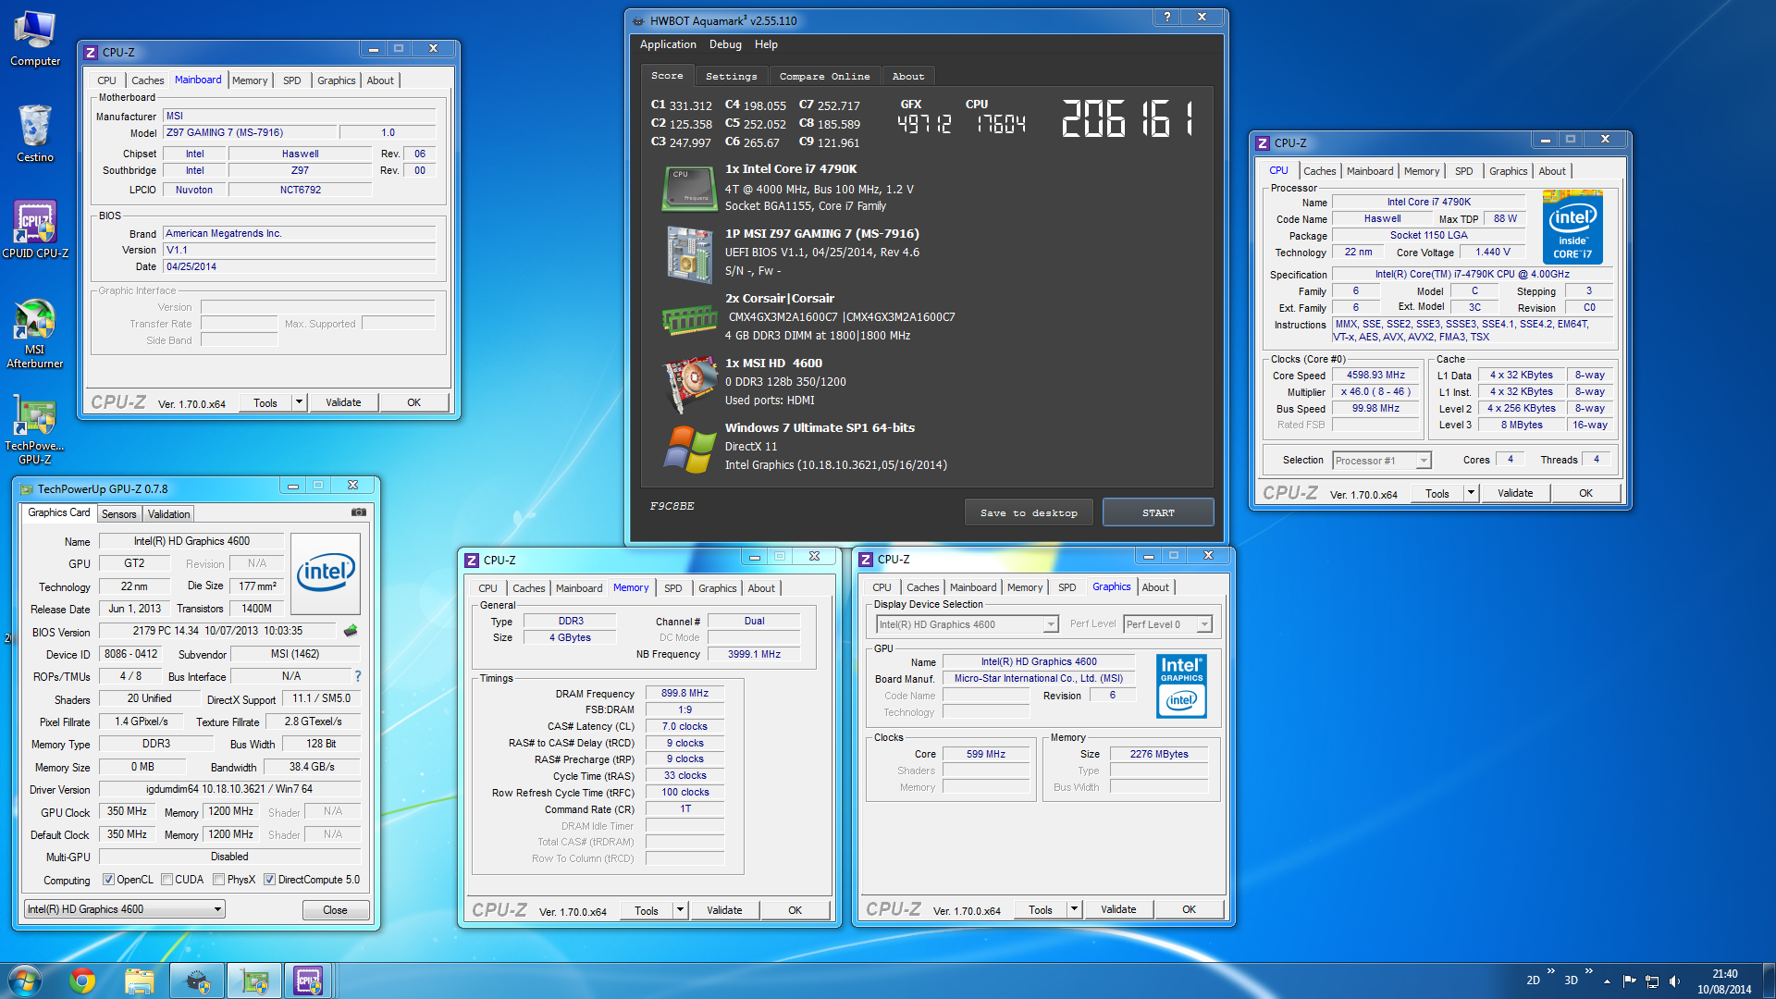Click the Intel Core i7 badge in CPU-Z
Screen dimensions: 1776x999
click(1572, 228)
